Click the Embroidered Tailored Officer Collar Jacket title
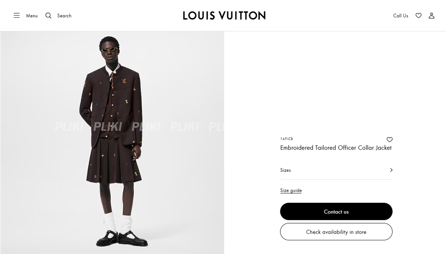The width and height of the screenshot is (446, 254). pos(336,148)
